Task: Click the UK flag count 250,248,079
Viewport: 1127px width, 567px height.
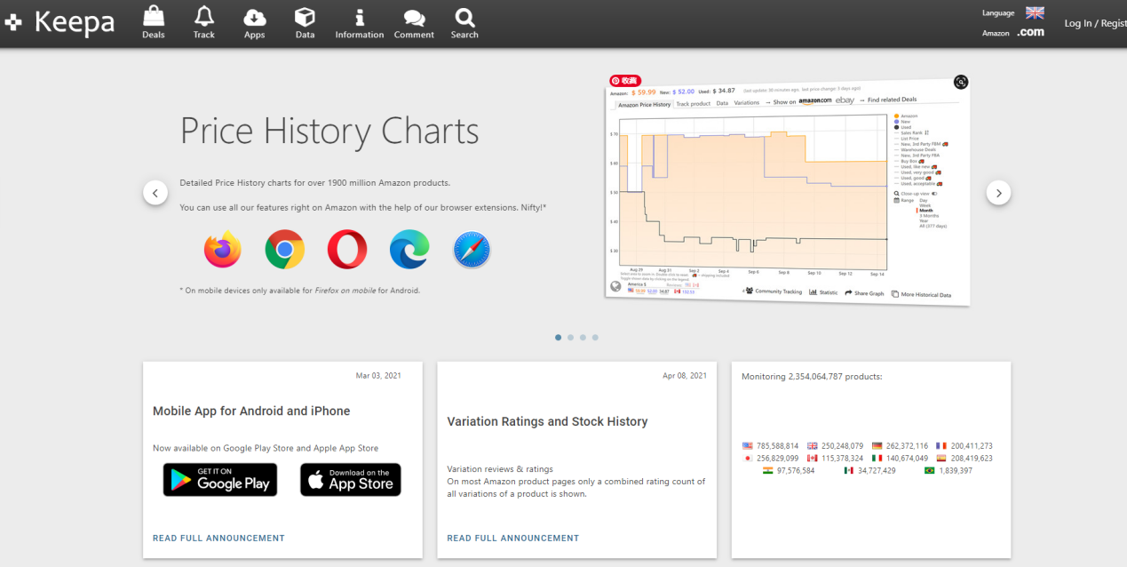Action: pos(836,446)
